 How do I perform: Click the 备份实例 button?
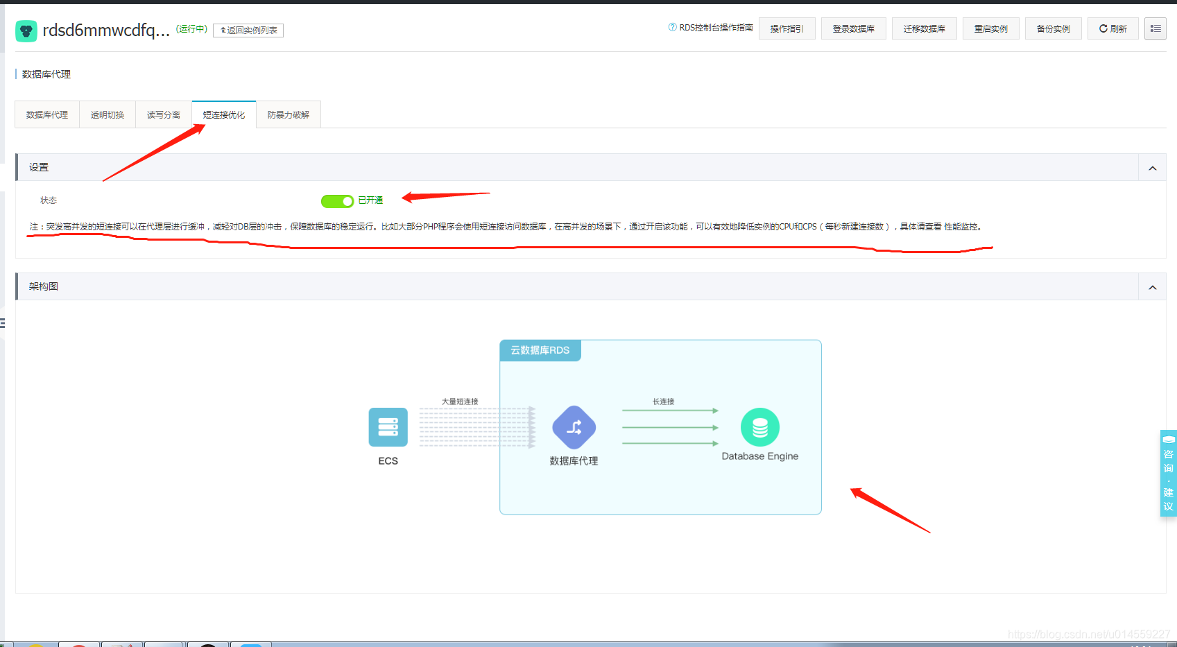pos(1054,28)
